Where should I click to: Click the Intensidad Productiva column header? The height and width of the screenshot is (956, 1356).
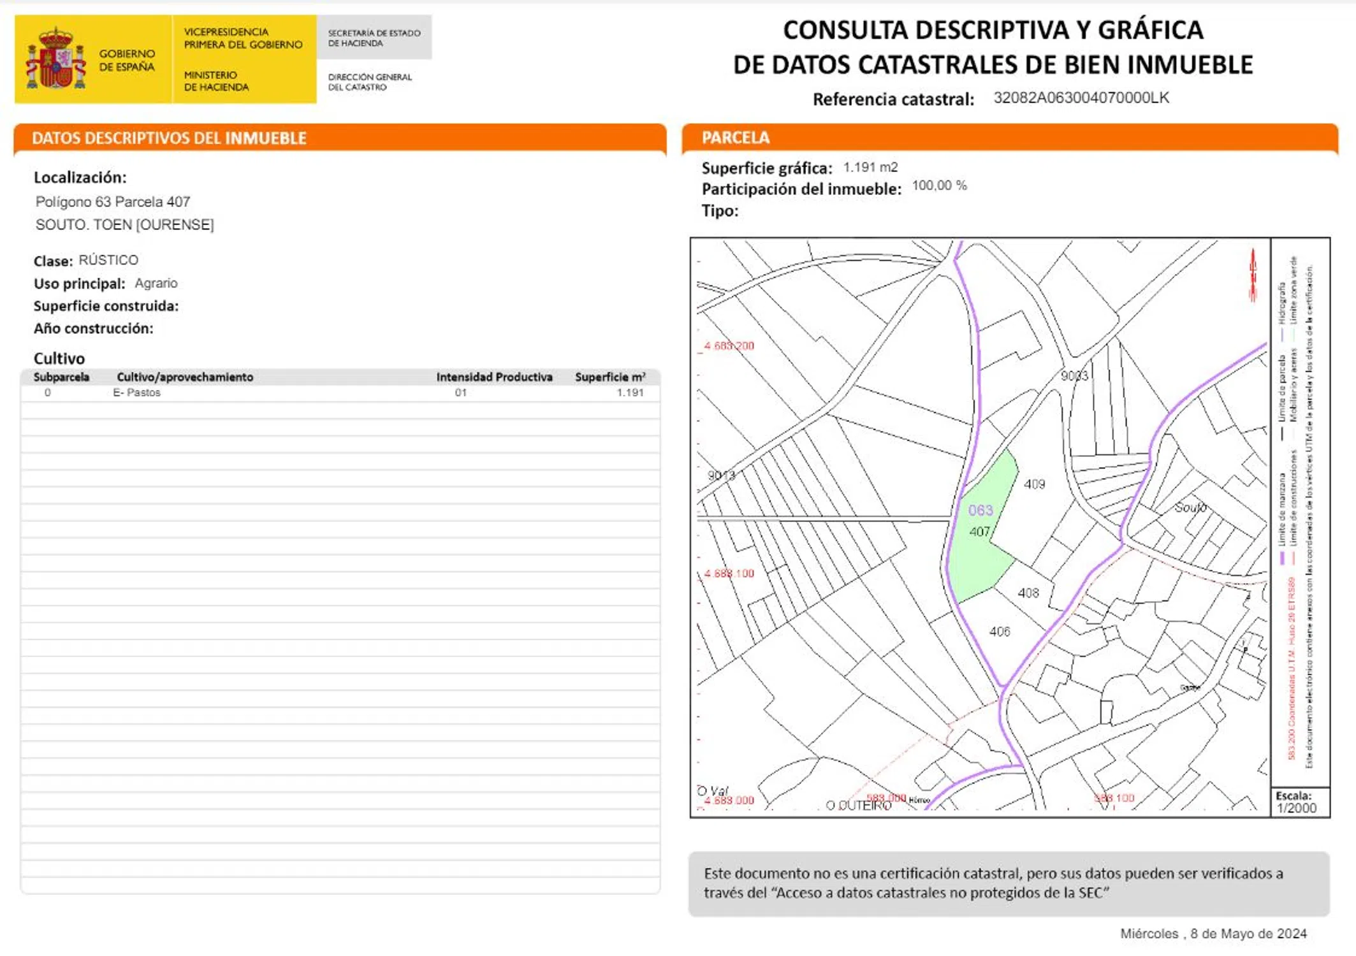(x=493, y=377)
